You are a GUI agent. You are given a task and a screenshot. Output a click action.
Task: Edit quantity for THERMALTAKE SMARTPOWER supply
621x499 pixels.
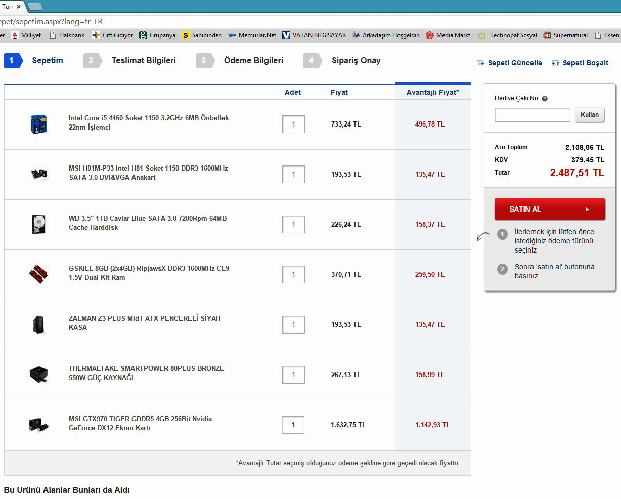point(293,375)
